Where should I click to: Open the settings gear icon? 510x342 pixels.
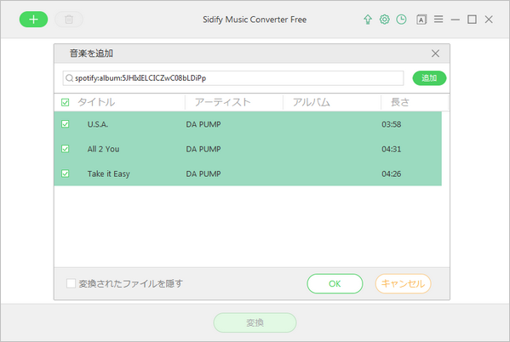pyautogui.click(x=385, y=20)
